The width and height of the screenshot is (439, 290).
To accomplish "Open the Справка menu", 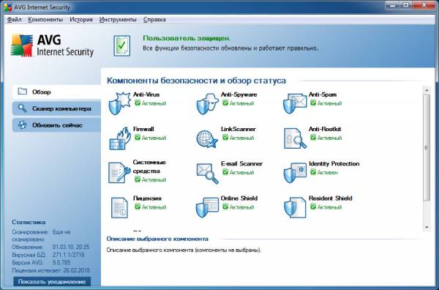I will [154, 20].
